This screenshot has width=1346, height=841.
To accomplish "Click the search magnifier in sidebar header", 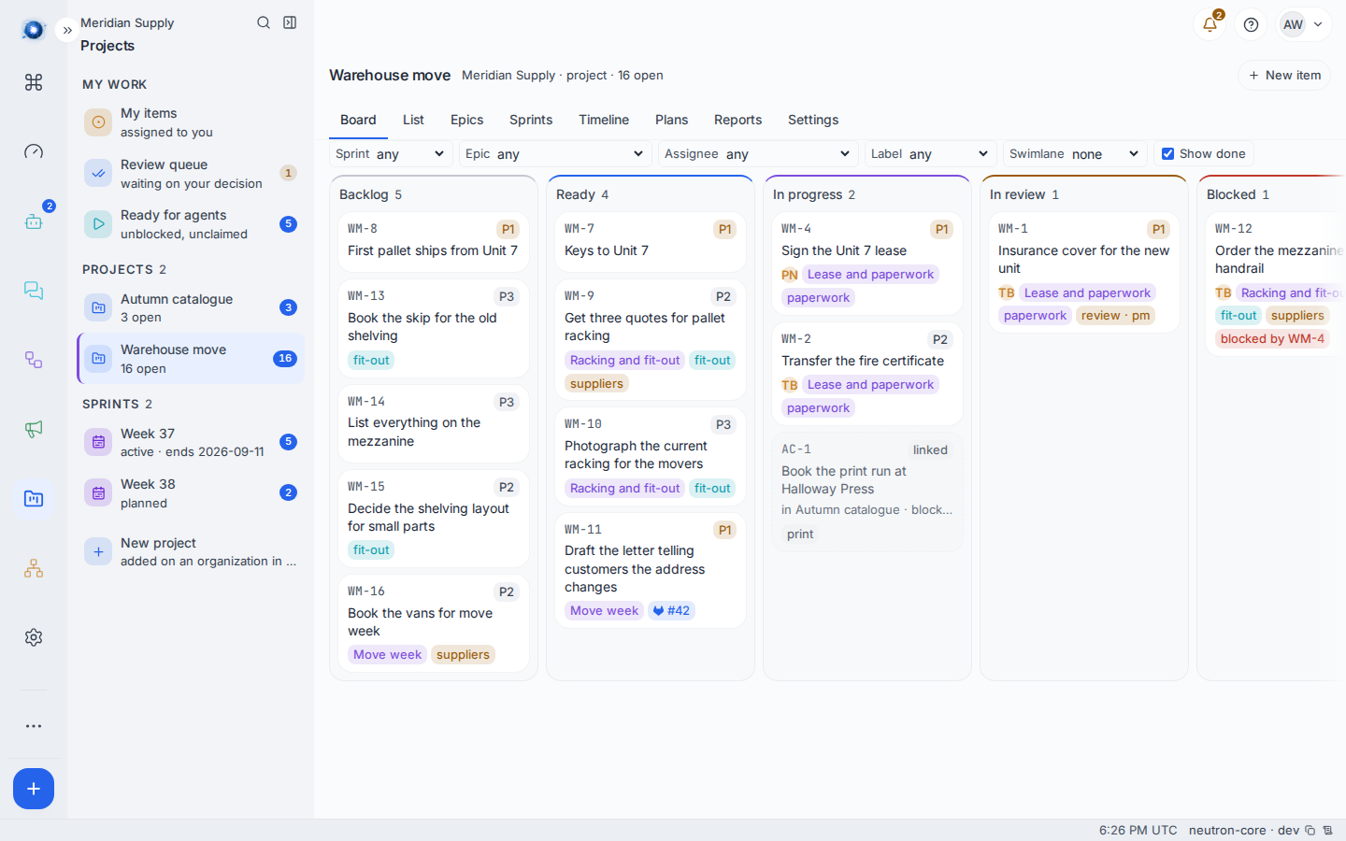I will 264,22.
